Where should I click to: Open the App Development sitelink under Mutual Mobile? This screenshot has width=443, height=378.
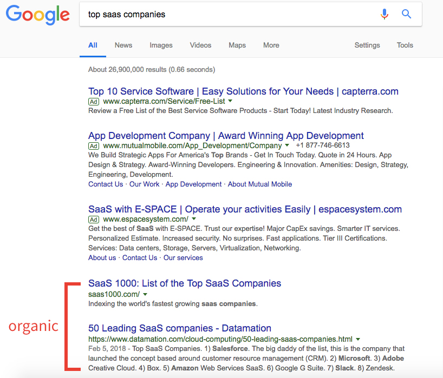pyautogui.click(x=193, y=184)
